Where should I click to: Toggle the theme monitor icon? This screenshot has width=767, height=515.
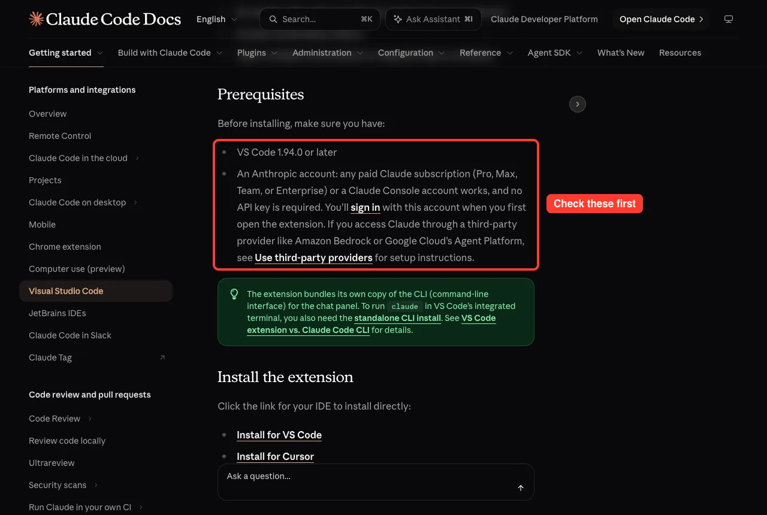point(729,19)
